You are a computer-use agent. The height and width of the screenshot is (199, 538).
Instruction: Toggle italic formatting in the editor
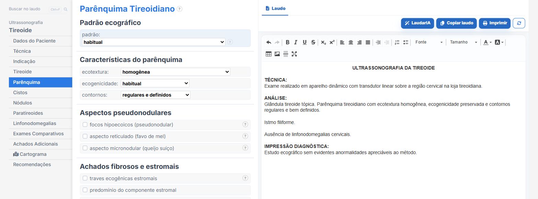pyautogui.click(x=296, y=42)
